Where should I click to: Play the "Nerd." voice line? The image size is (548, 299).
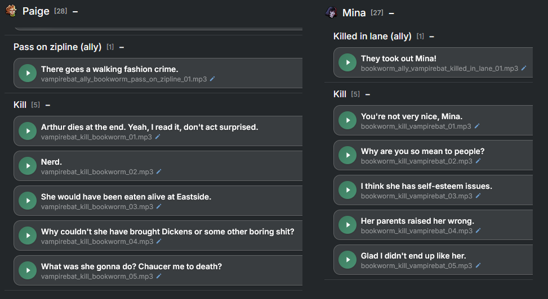(x=27, y=166)
